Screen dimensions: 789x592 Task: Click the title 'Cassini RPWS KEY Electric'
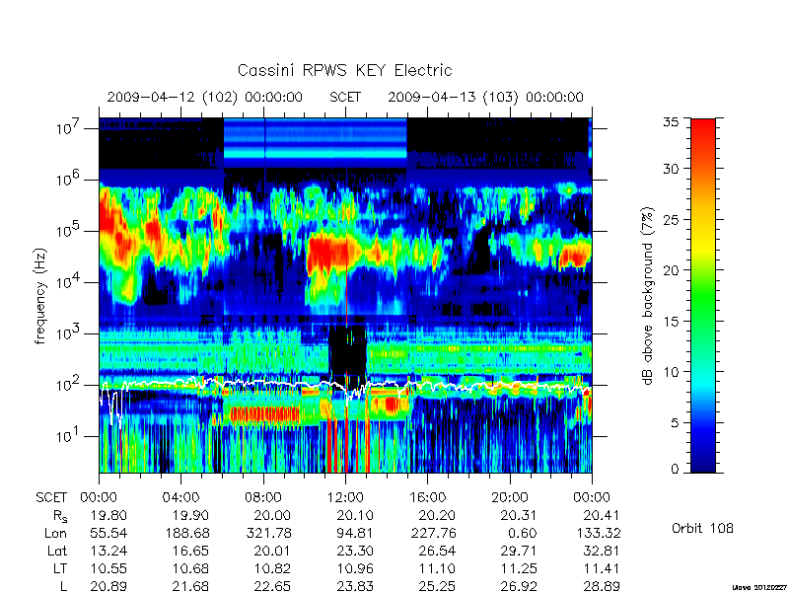(344, 70)
